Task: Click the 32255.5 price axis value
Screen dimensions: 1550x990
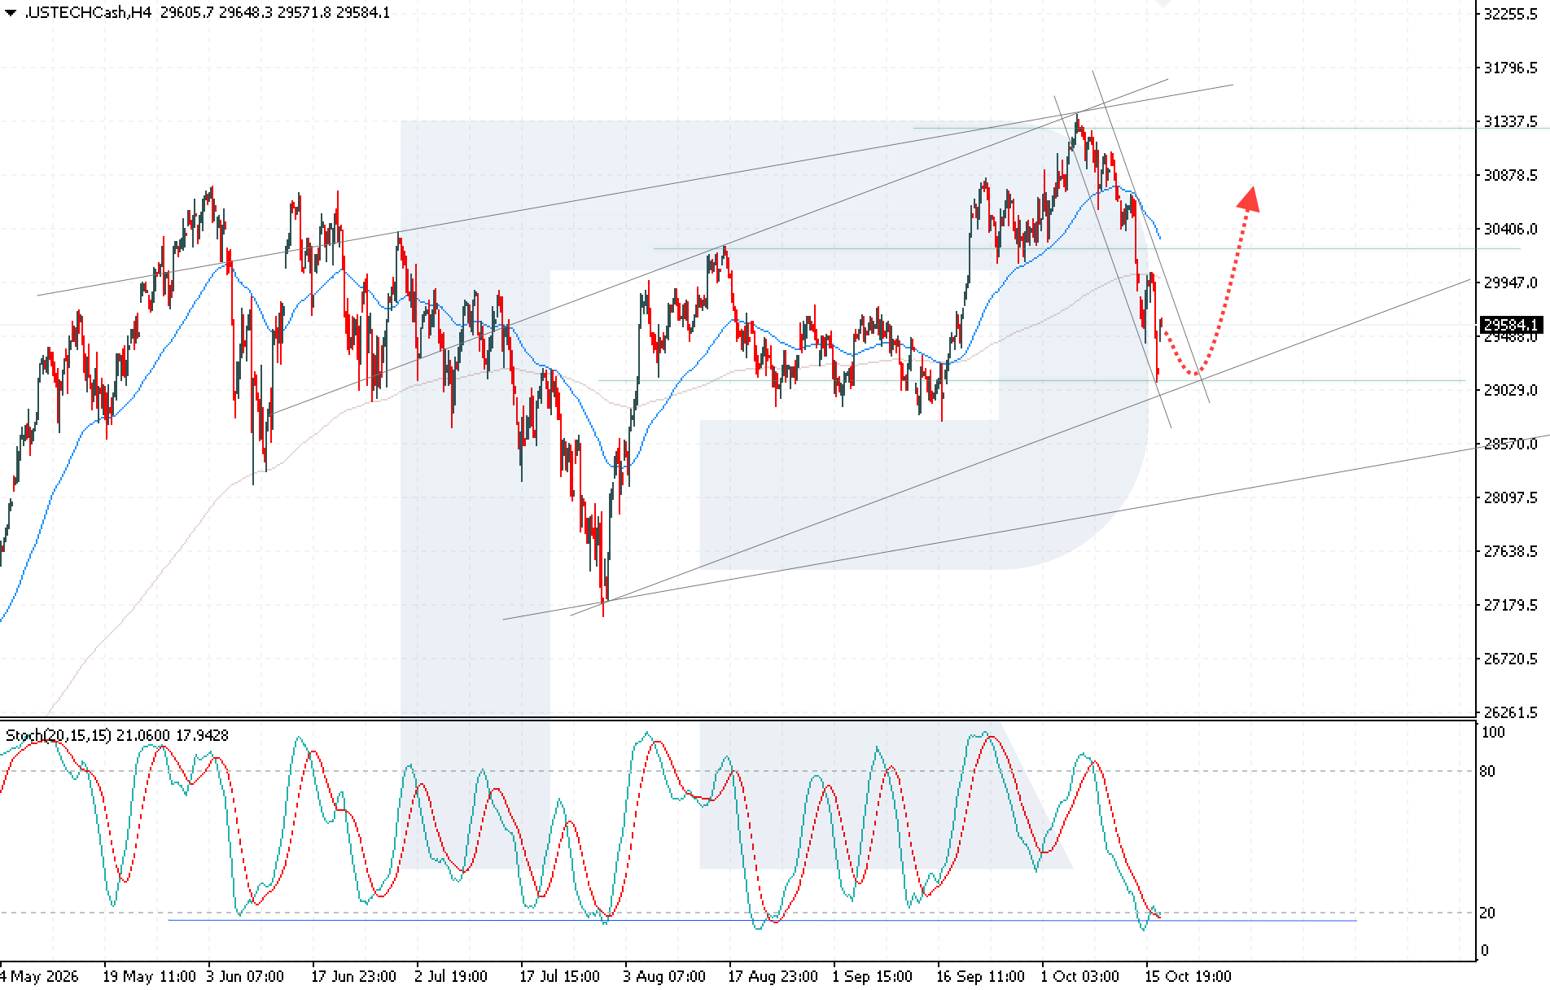Action: 1511,14
